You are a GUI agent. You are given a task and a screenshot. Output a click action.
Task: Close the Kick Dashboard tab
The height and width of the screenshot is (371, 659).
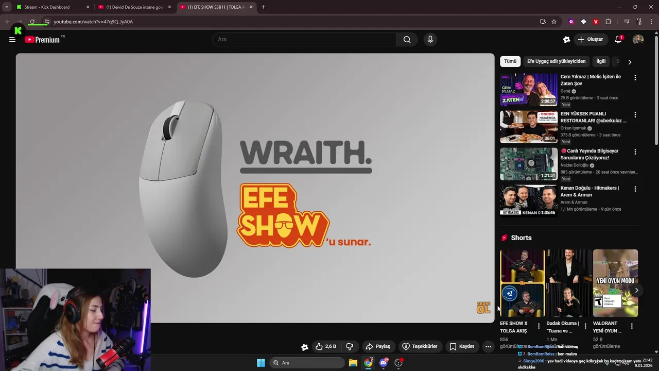click(x=88, y=7)
